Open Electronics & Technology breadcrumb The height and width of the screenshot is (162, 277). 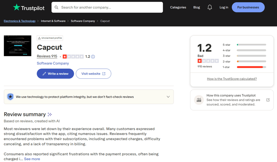(20, 21)
